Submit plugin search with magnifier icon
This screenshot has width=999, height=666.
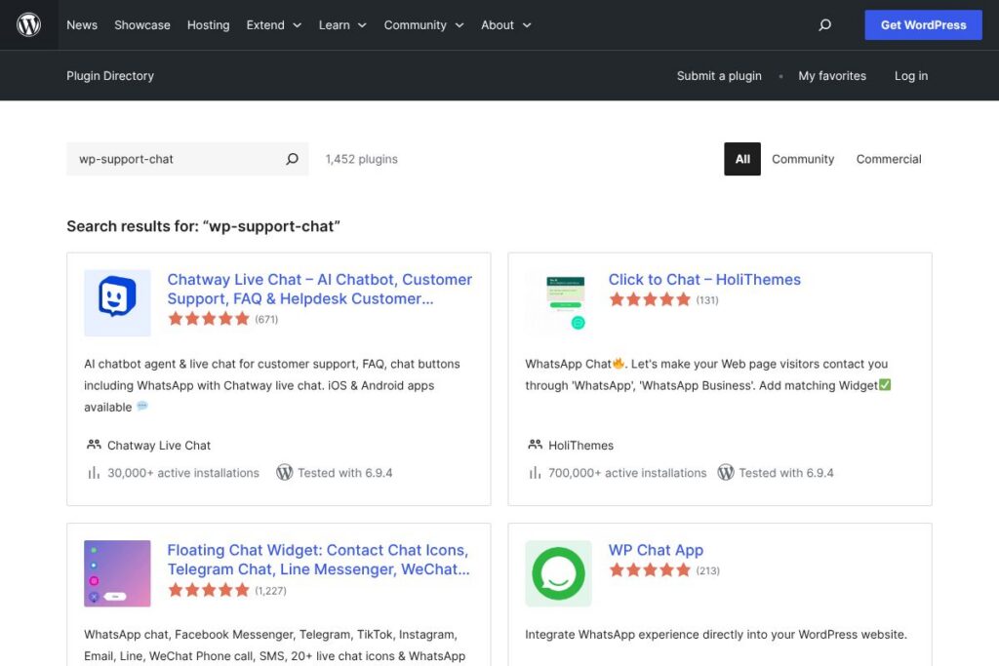292,159
